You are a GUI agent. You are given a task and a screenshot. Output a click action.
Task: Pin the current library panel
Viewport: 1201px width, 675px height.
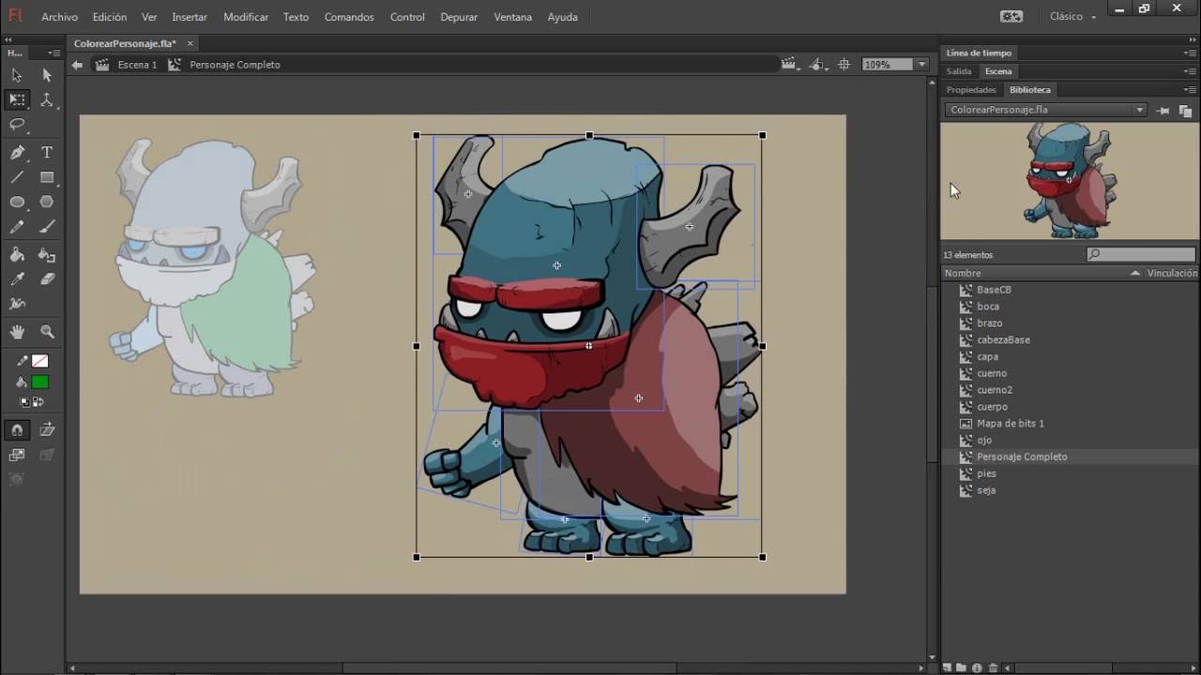coord(1163,111)
